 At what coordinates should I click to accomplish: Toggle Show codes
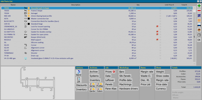tap(162, 76)
